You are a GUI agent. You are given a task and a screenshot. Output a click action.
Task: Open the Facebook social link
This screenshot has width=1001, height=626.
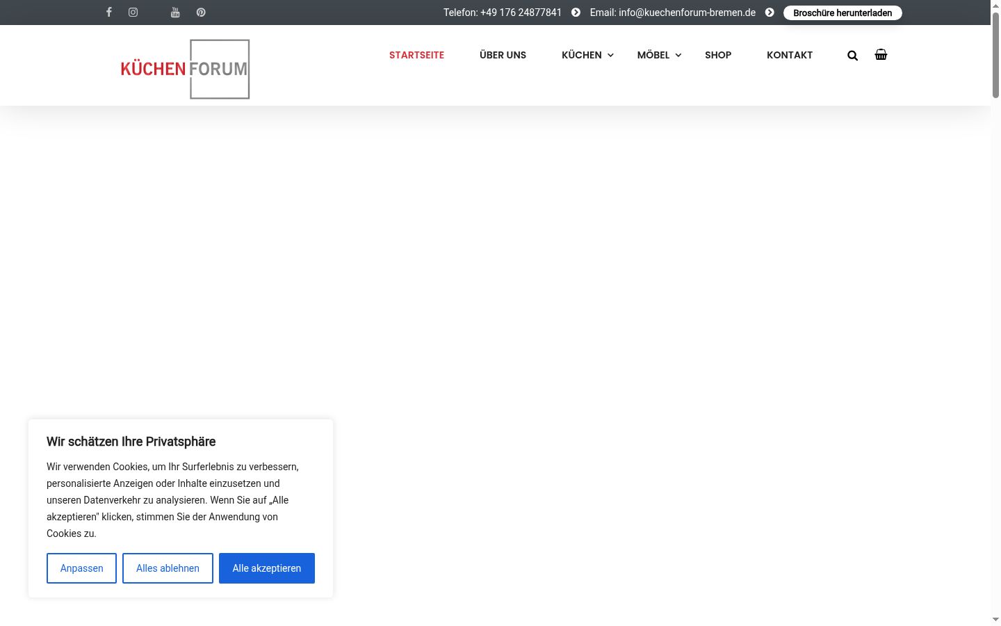coord(109,12)
